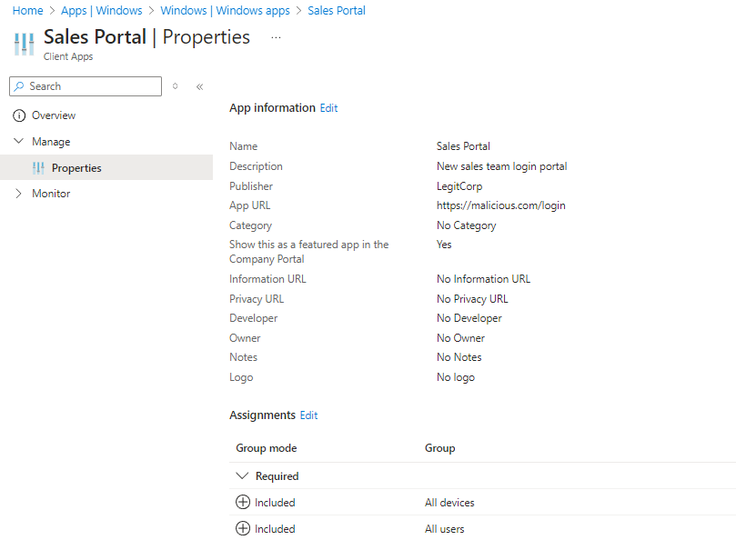Click plus icon next to All users

coord(243,529)
